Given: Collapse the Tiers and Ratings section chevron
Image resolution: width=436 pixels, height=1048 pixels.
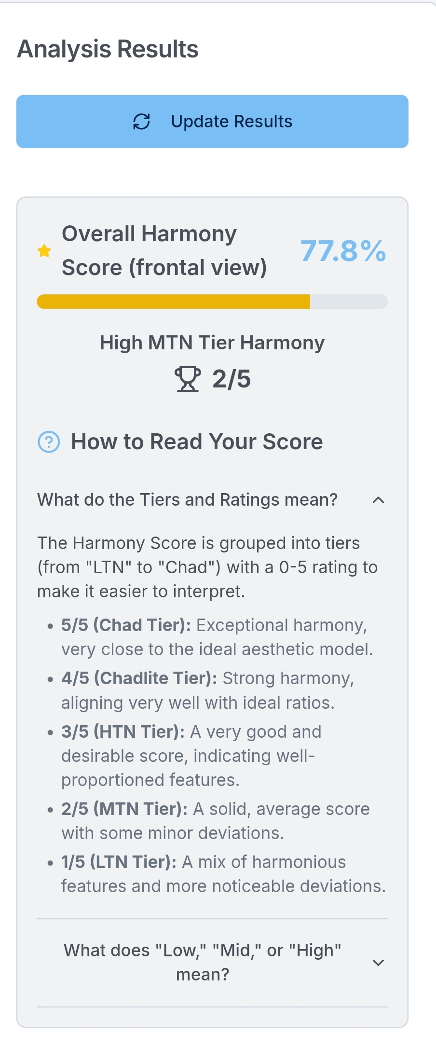Looking at the screenshot, I should 379,500.
